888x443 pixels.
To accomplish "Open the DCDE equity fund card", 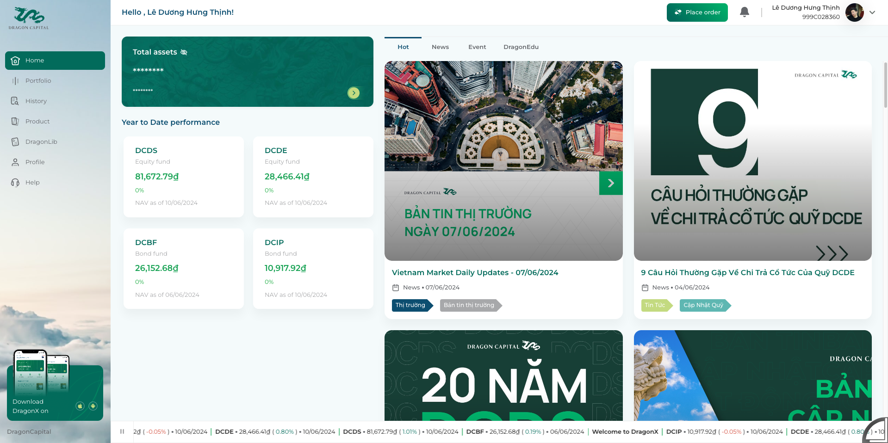I will pos(313,177).
